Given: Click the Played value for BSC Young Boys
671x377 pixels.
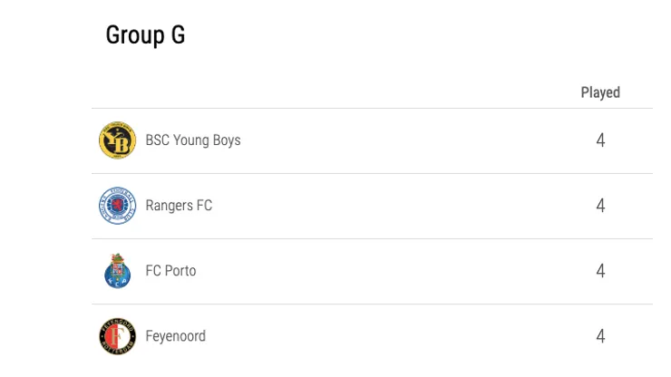Looking at the screenshot, I should [600, 140].
